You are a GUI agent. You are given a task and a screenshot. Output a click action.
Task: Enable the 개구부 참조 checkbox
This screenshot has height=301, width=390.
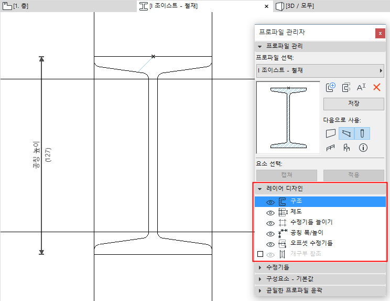pyautogui.click(x=260, y=254)
